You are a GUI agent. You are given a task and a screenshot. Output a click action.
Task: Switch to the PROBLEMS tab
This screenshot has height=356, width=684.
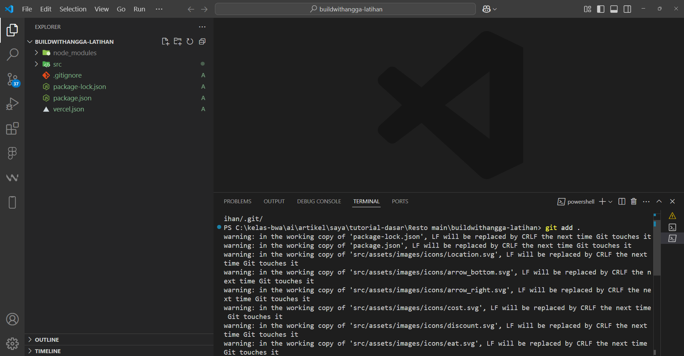tap(237, 201)
